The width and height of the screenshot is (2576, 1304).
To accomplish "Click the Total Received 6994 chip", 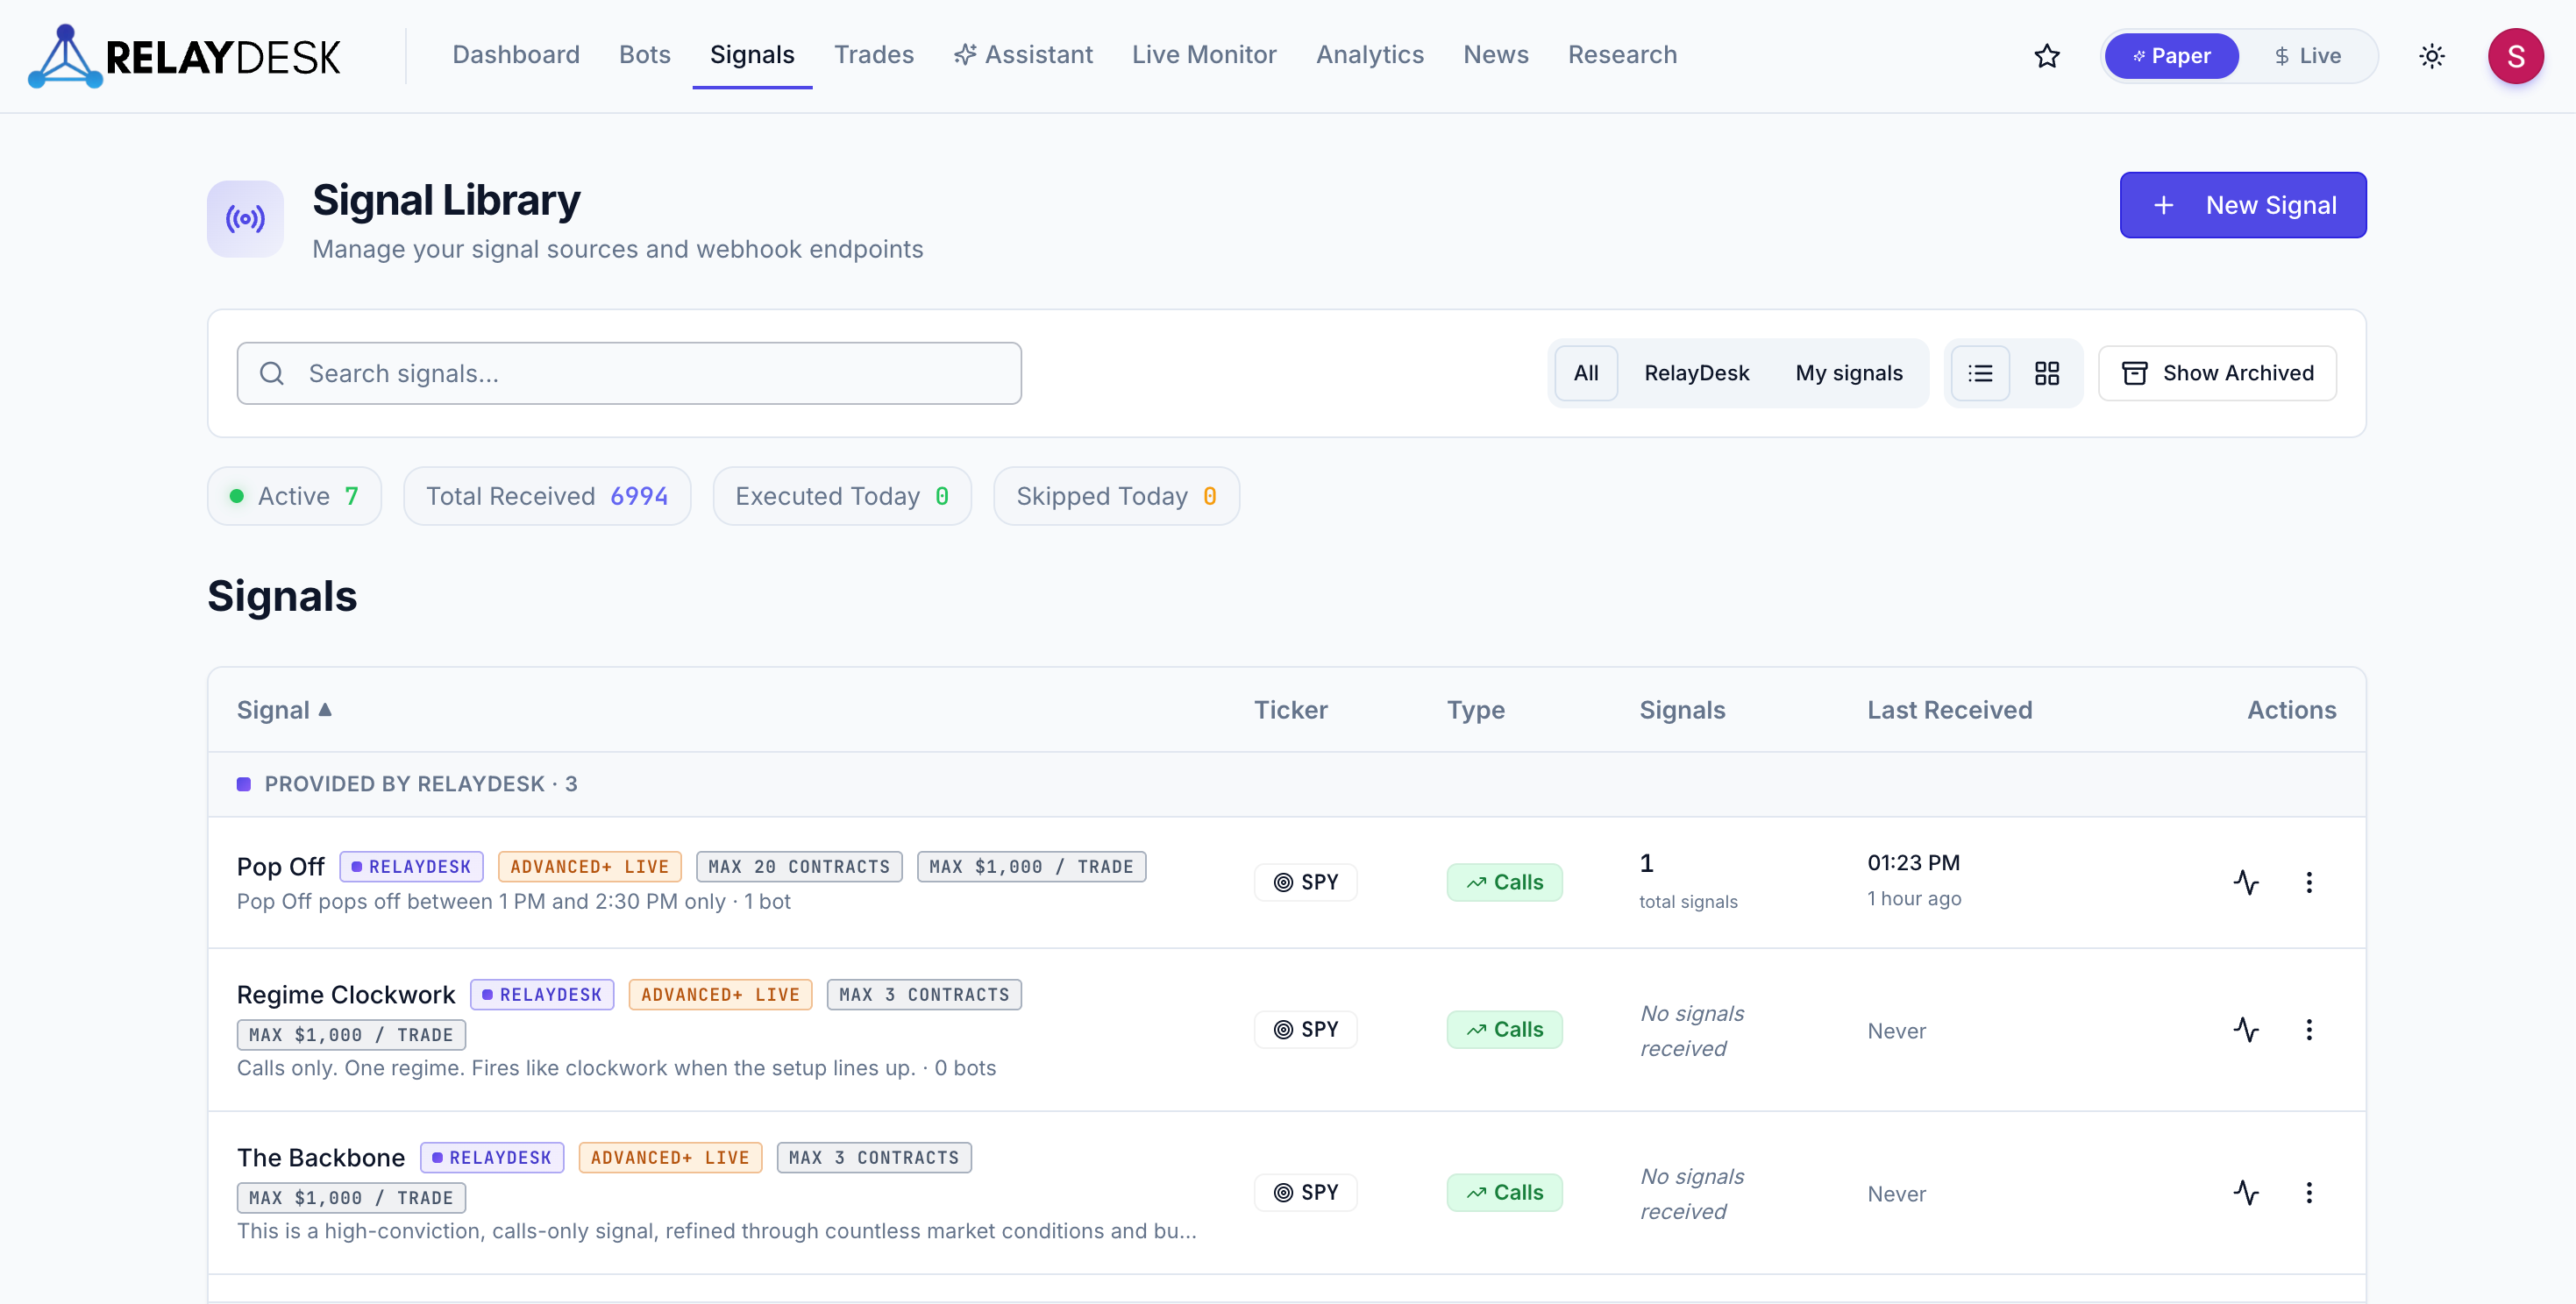I will coord(547,497).
